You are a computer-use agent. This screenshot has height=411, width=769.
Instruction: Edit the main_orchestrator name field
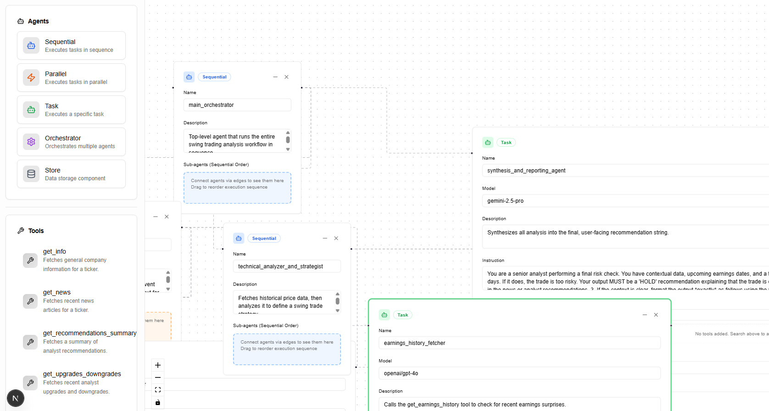[x=237, y=105]
